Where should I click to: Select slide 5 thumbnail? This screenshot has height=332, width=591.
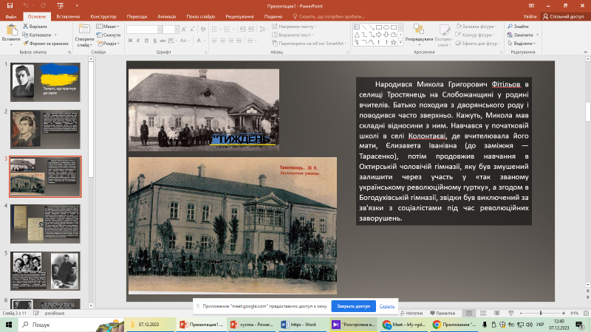pos(45,271)
